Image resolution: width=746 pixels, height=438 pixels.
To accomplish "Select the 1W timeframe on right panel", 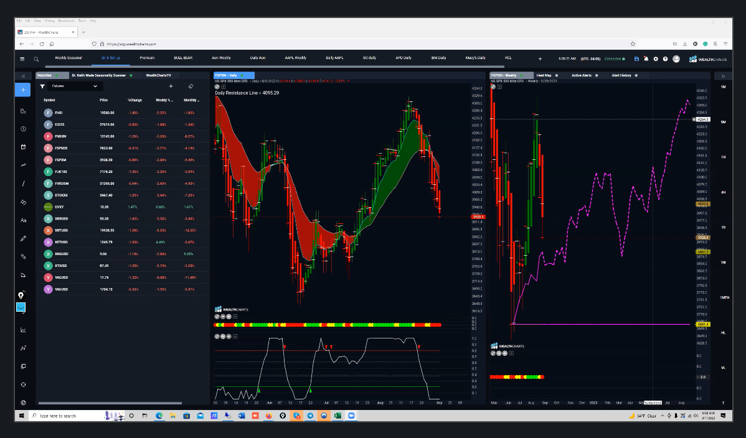I will (x=723, y=263).
